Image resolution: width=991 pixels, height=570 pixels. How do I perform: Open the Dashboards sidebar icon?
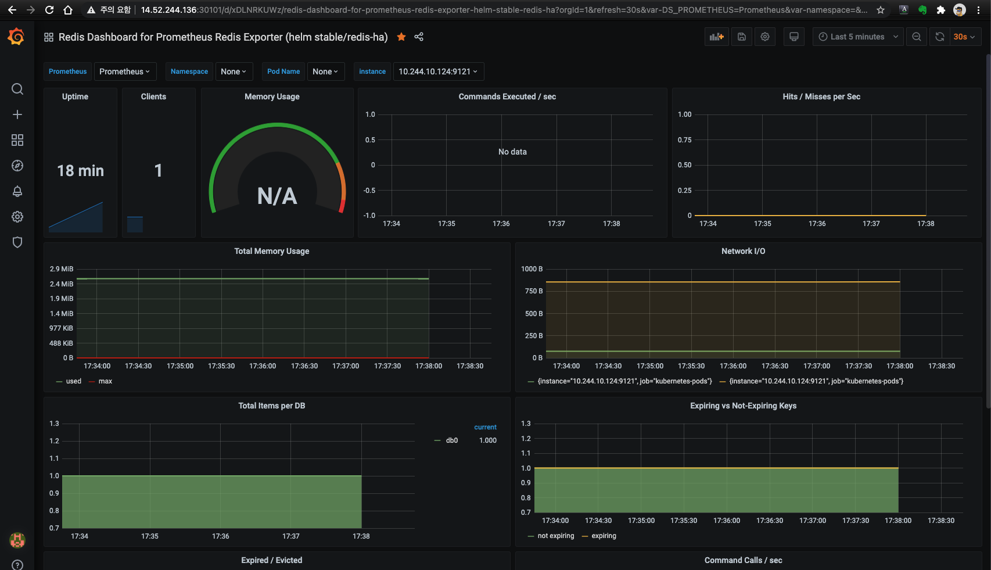pos(17,140)
